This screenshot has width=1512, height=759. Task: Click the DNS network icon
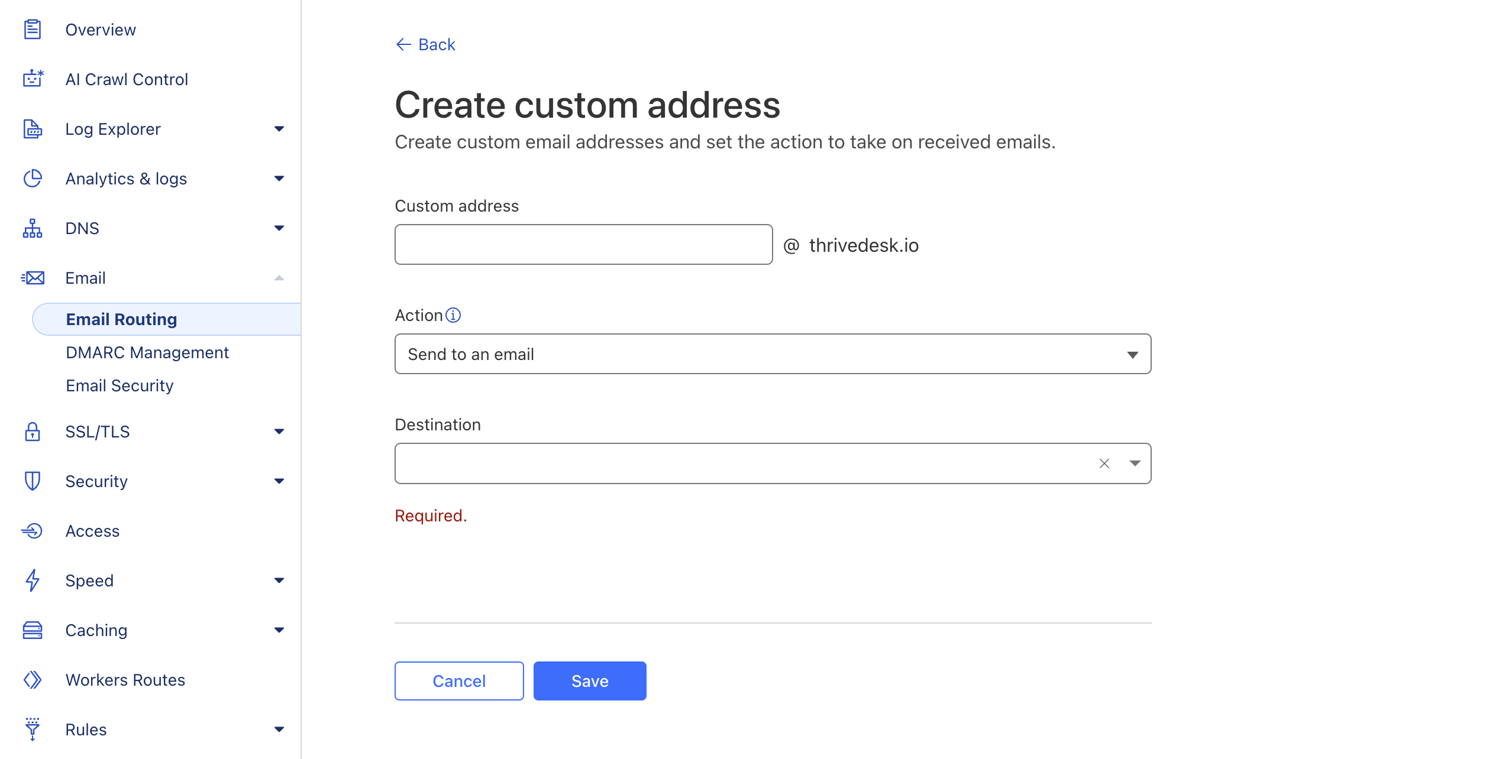click(x=33, y=228)
